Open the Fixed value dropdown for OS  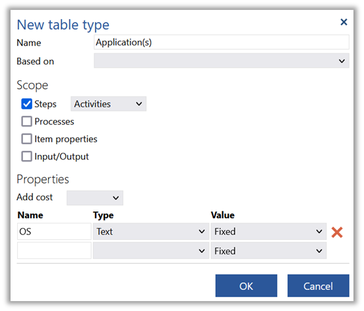[x=268, y=231]
